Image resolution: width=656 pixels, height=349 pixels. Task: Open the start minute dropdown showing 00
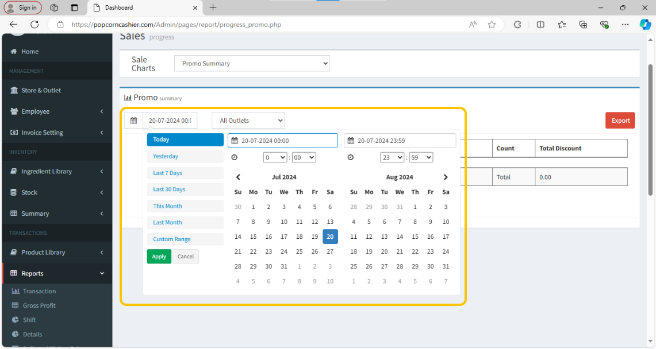304,157
